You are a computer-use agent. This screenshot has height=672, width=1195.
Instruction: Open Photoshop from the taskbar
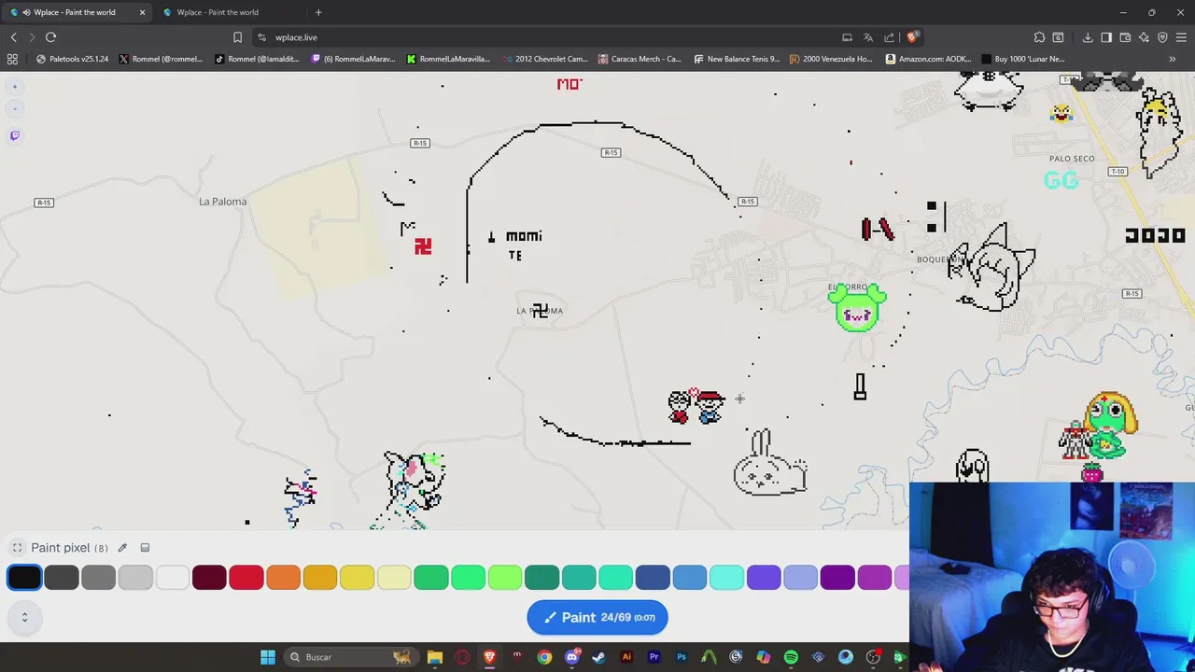point(682,657)
